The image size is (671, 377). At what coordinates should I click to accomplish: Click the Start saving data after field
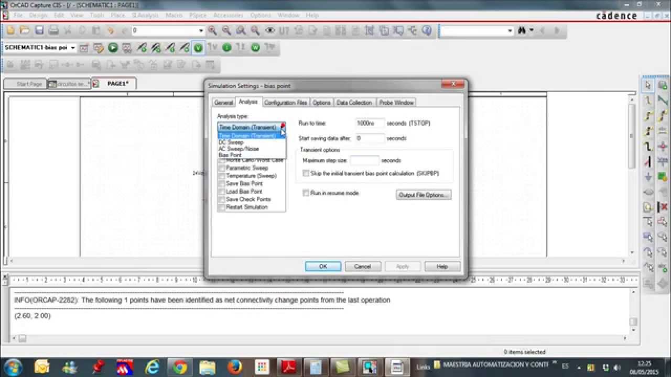[370, 139]
